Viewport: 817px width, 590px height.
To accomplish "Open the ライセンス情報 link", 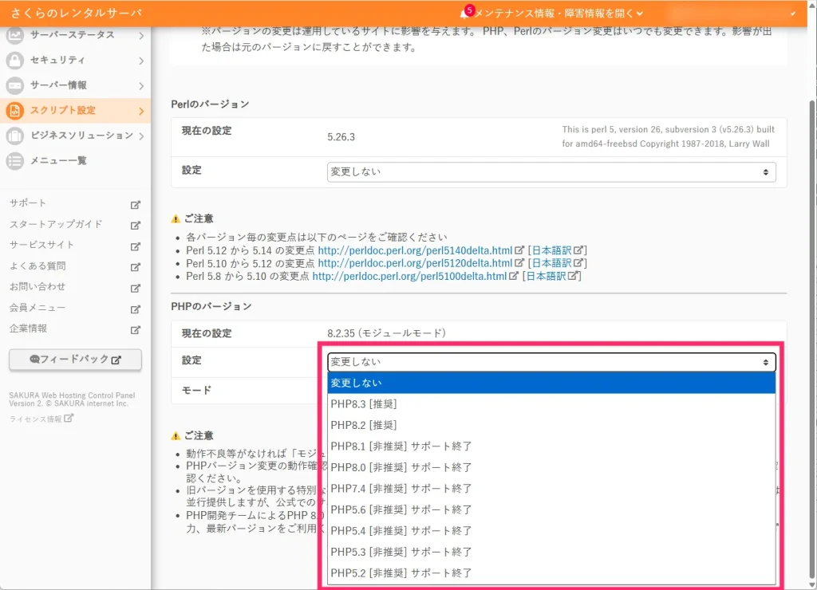I will pyautogui.click(x=35, y=419).
